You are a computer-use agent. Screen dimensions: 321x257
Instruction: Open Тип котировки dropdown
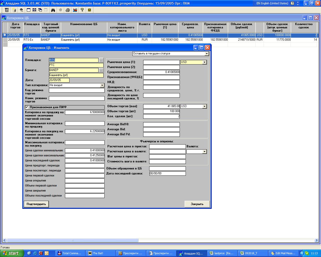[x=102, y=85]
